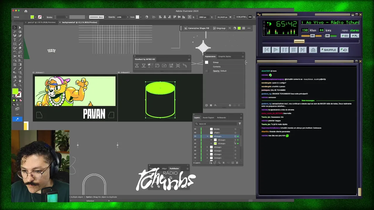Click first Overlord push-up arrow icon
The width and height of the screenshot is (374, 210).
pyautogui.click(x=137, y=66)
